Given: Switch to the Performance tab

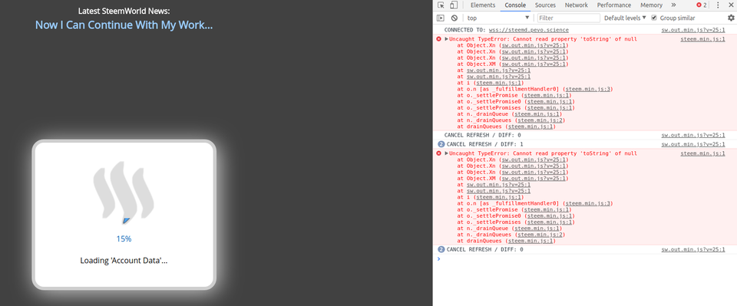Looking at the screenshot, I should [x=615, y=5].
